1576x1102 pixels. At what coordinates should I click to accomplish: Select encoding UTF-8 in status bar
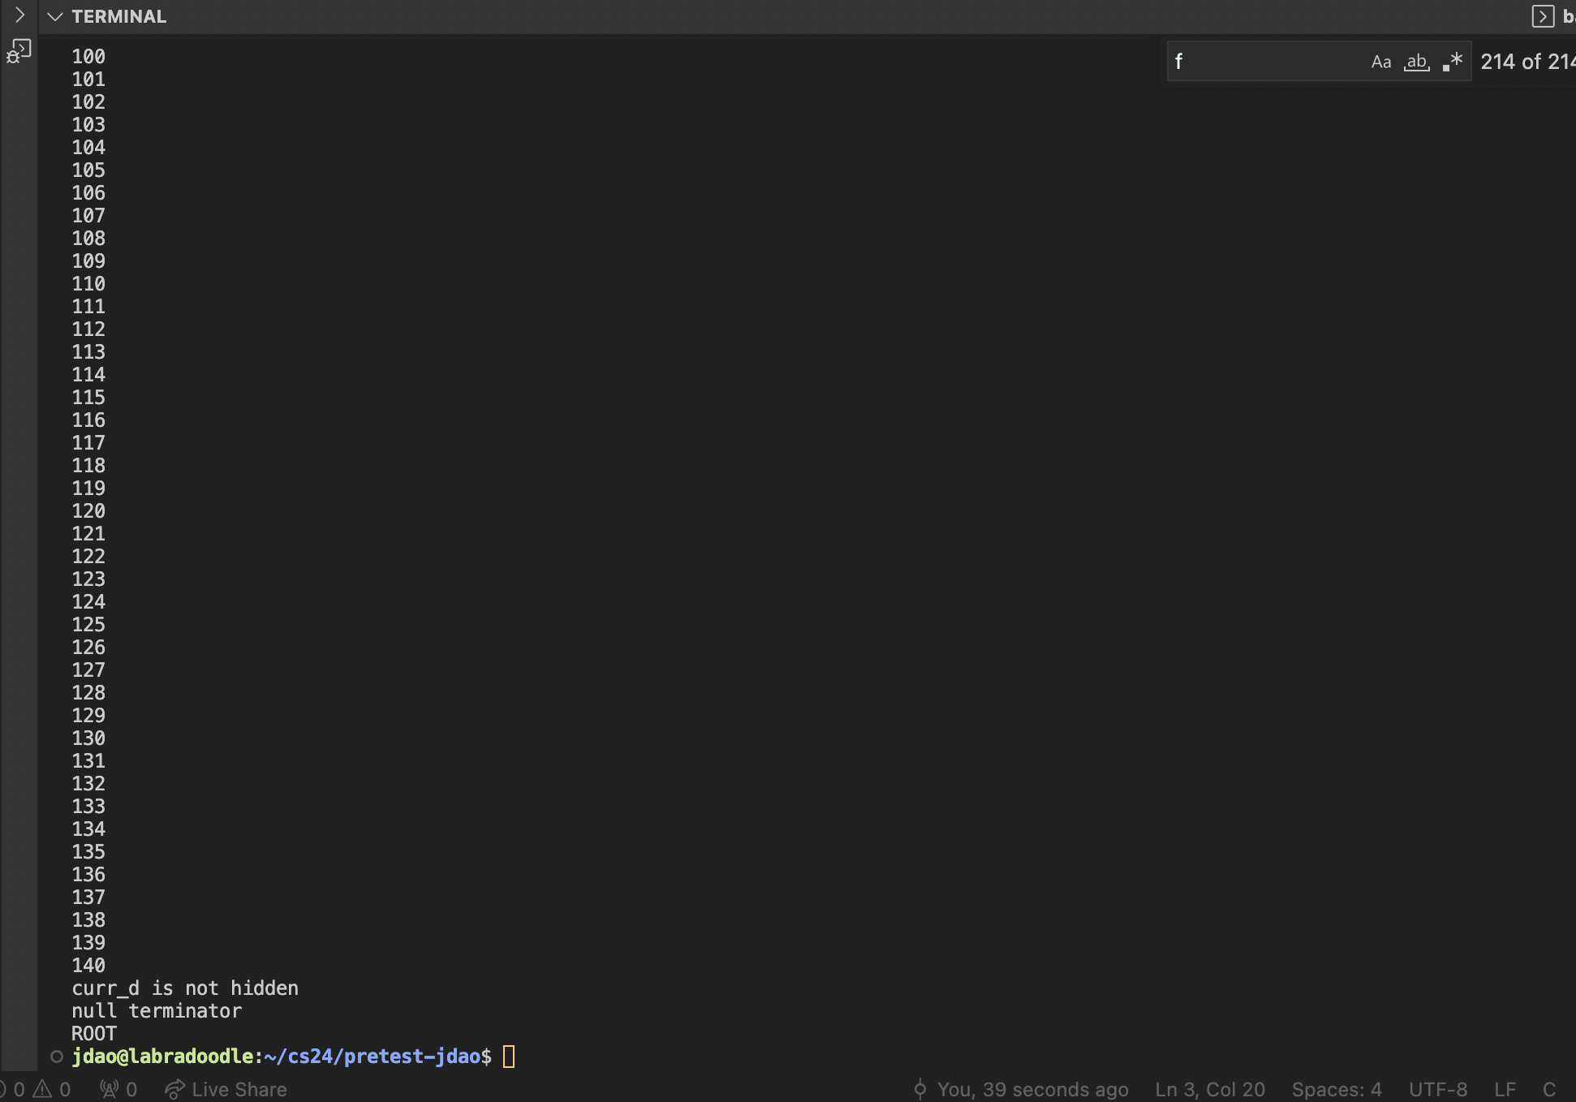pyautogui.click(x=1437, y=1089)
